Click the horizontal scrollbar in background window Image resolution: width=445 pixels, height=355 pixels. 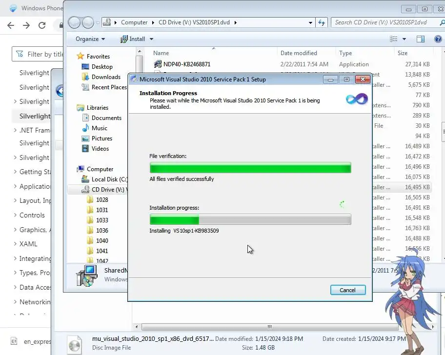coord(270,327)
